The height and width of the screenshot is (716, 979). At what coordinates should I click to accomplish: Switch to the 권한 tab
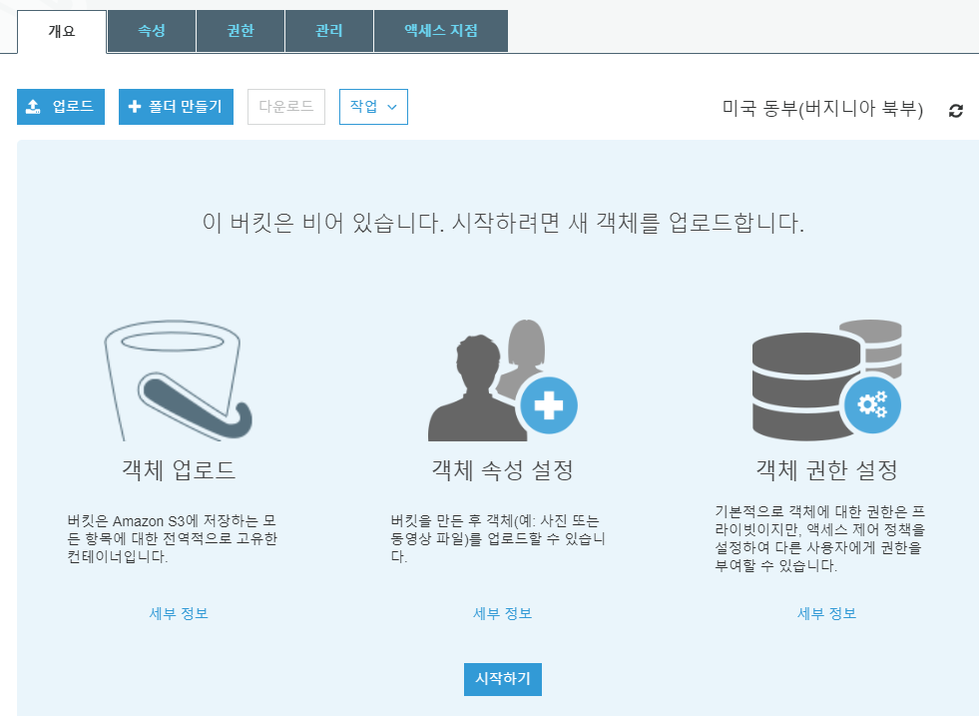[241, 31]
